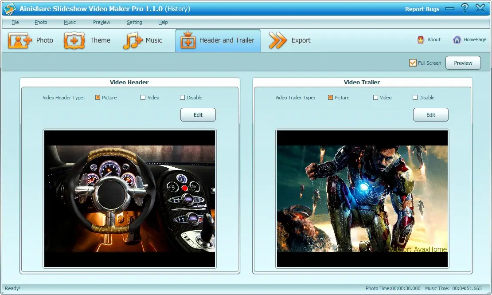Open the Theme step icon
Screen dimensions: 492x295
[x=74, y=40]
